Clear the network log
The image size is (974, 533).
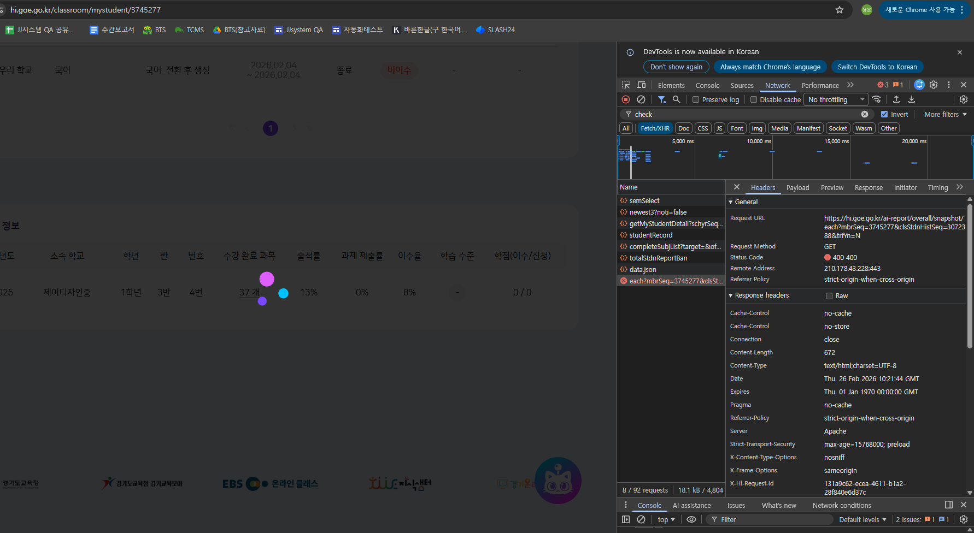pyautogui.click(x=641, y=99)
